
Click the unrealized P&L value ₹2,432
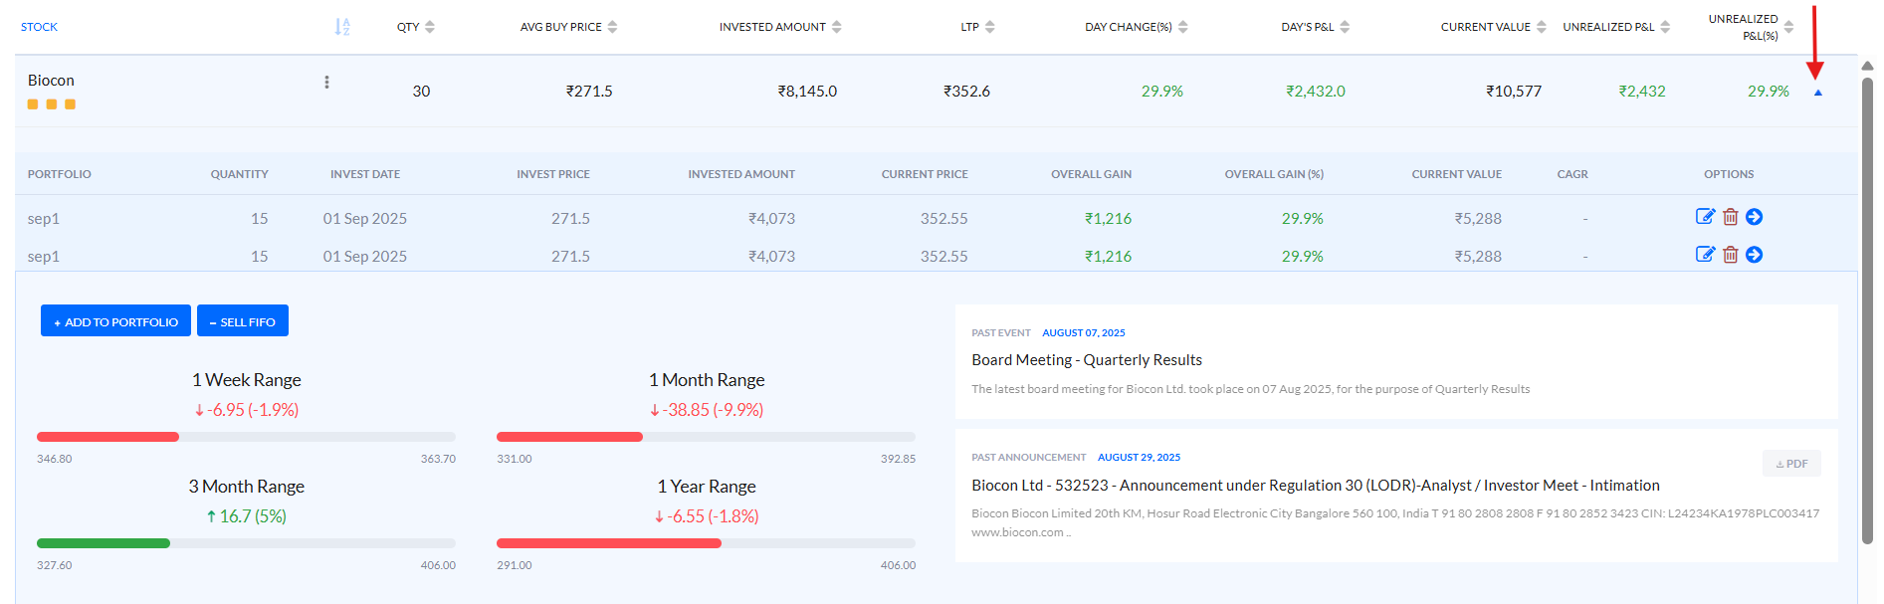coord(1642,92)
